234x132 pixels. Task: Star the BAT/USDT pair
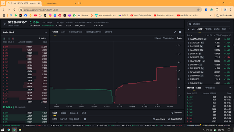188,50
